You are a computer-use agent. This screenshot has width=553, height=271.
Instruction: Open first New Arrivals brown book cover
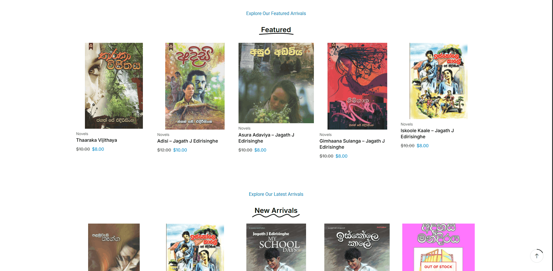click(x=114, y=247)
